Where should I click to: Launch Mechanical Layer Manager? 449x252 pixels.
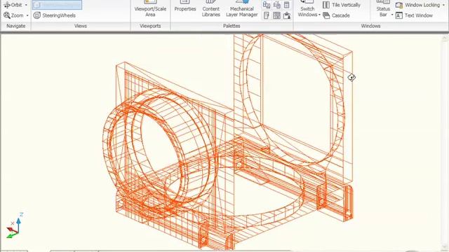(x=241, y=9)
